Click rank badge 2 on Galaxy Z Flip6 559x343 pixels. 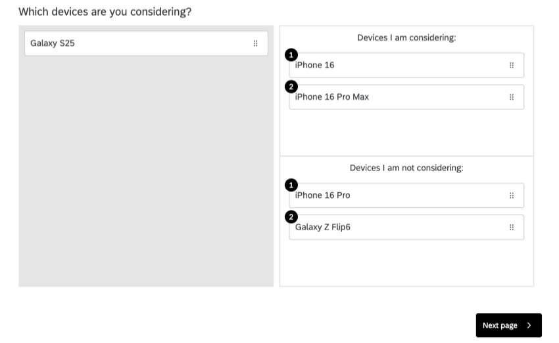coord(291,217)
